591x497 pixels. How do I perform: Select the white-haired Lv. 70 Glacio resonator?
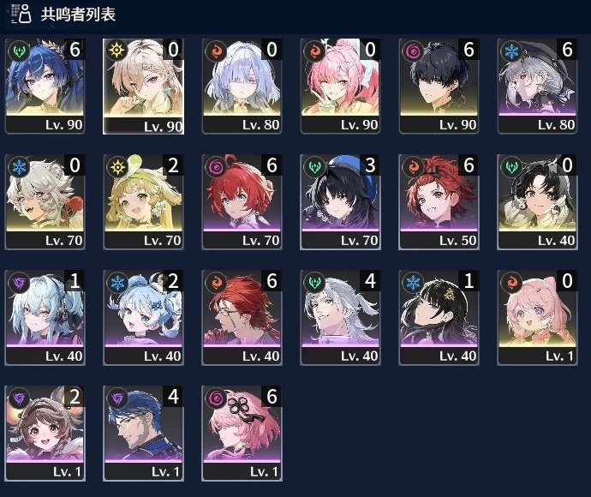[x=45, y=201]
